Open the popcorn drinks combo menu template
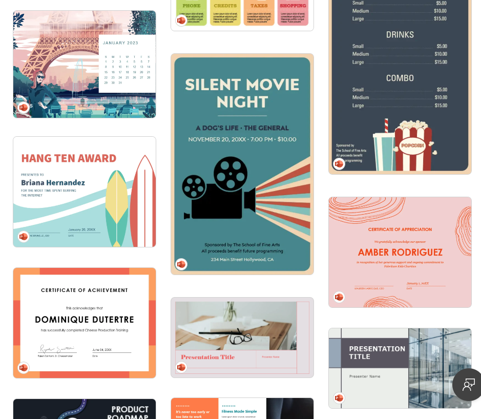 click(x=400, y=87)
